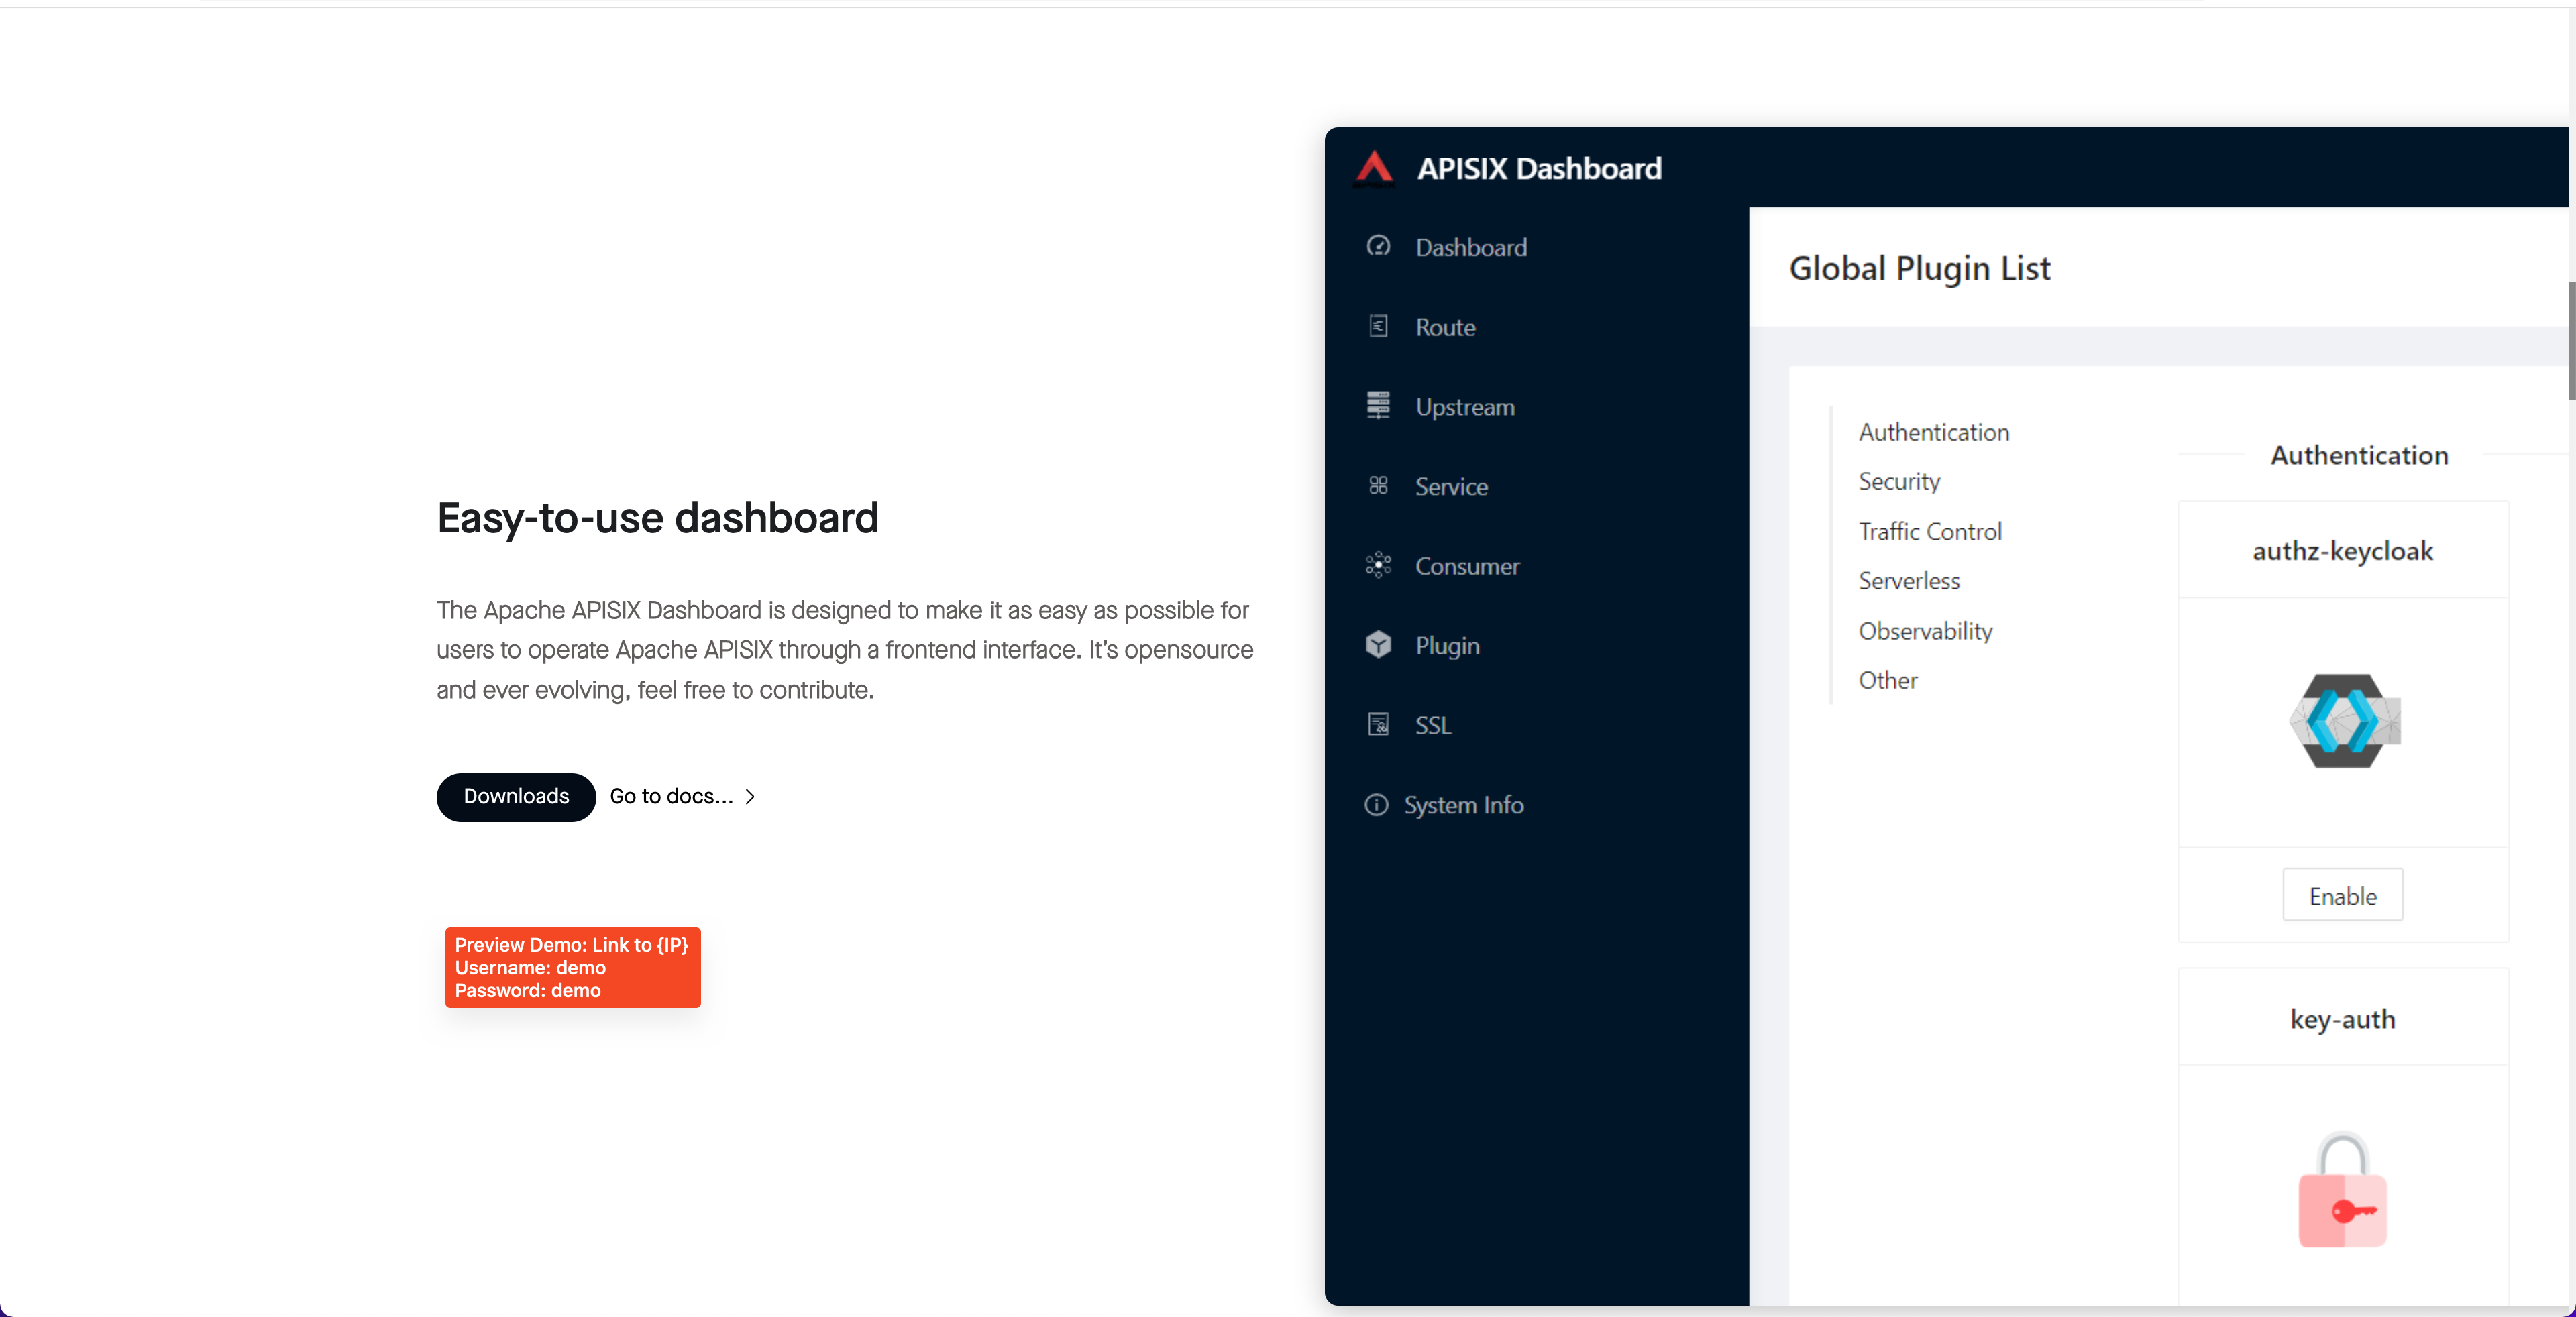Click the red Preview Demo credentials box
Viewport: 2576px width, 1317px height.
[572, 967]
